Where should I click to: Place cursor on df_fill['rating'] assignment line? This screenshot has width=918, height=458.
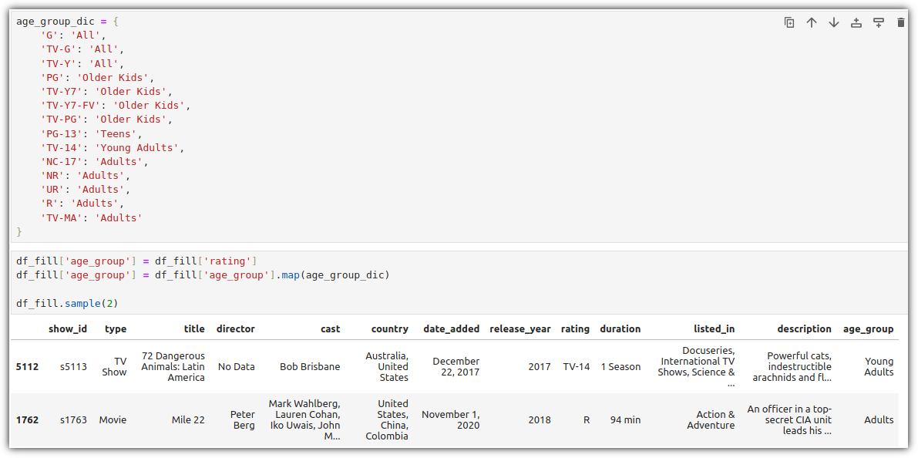point(136,261)
